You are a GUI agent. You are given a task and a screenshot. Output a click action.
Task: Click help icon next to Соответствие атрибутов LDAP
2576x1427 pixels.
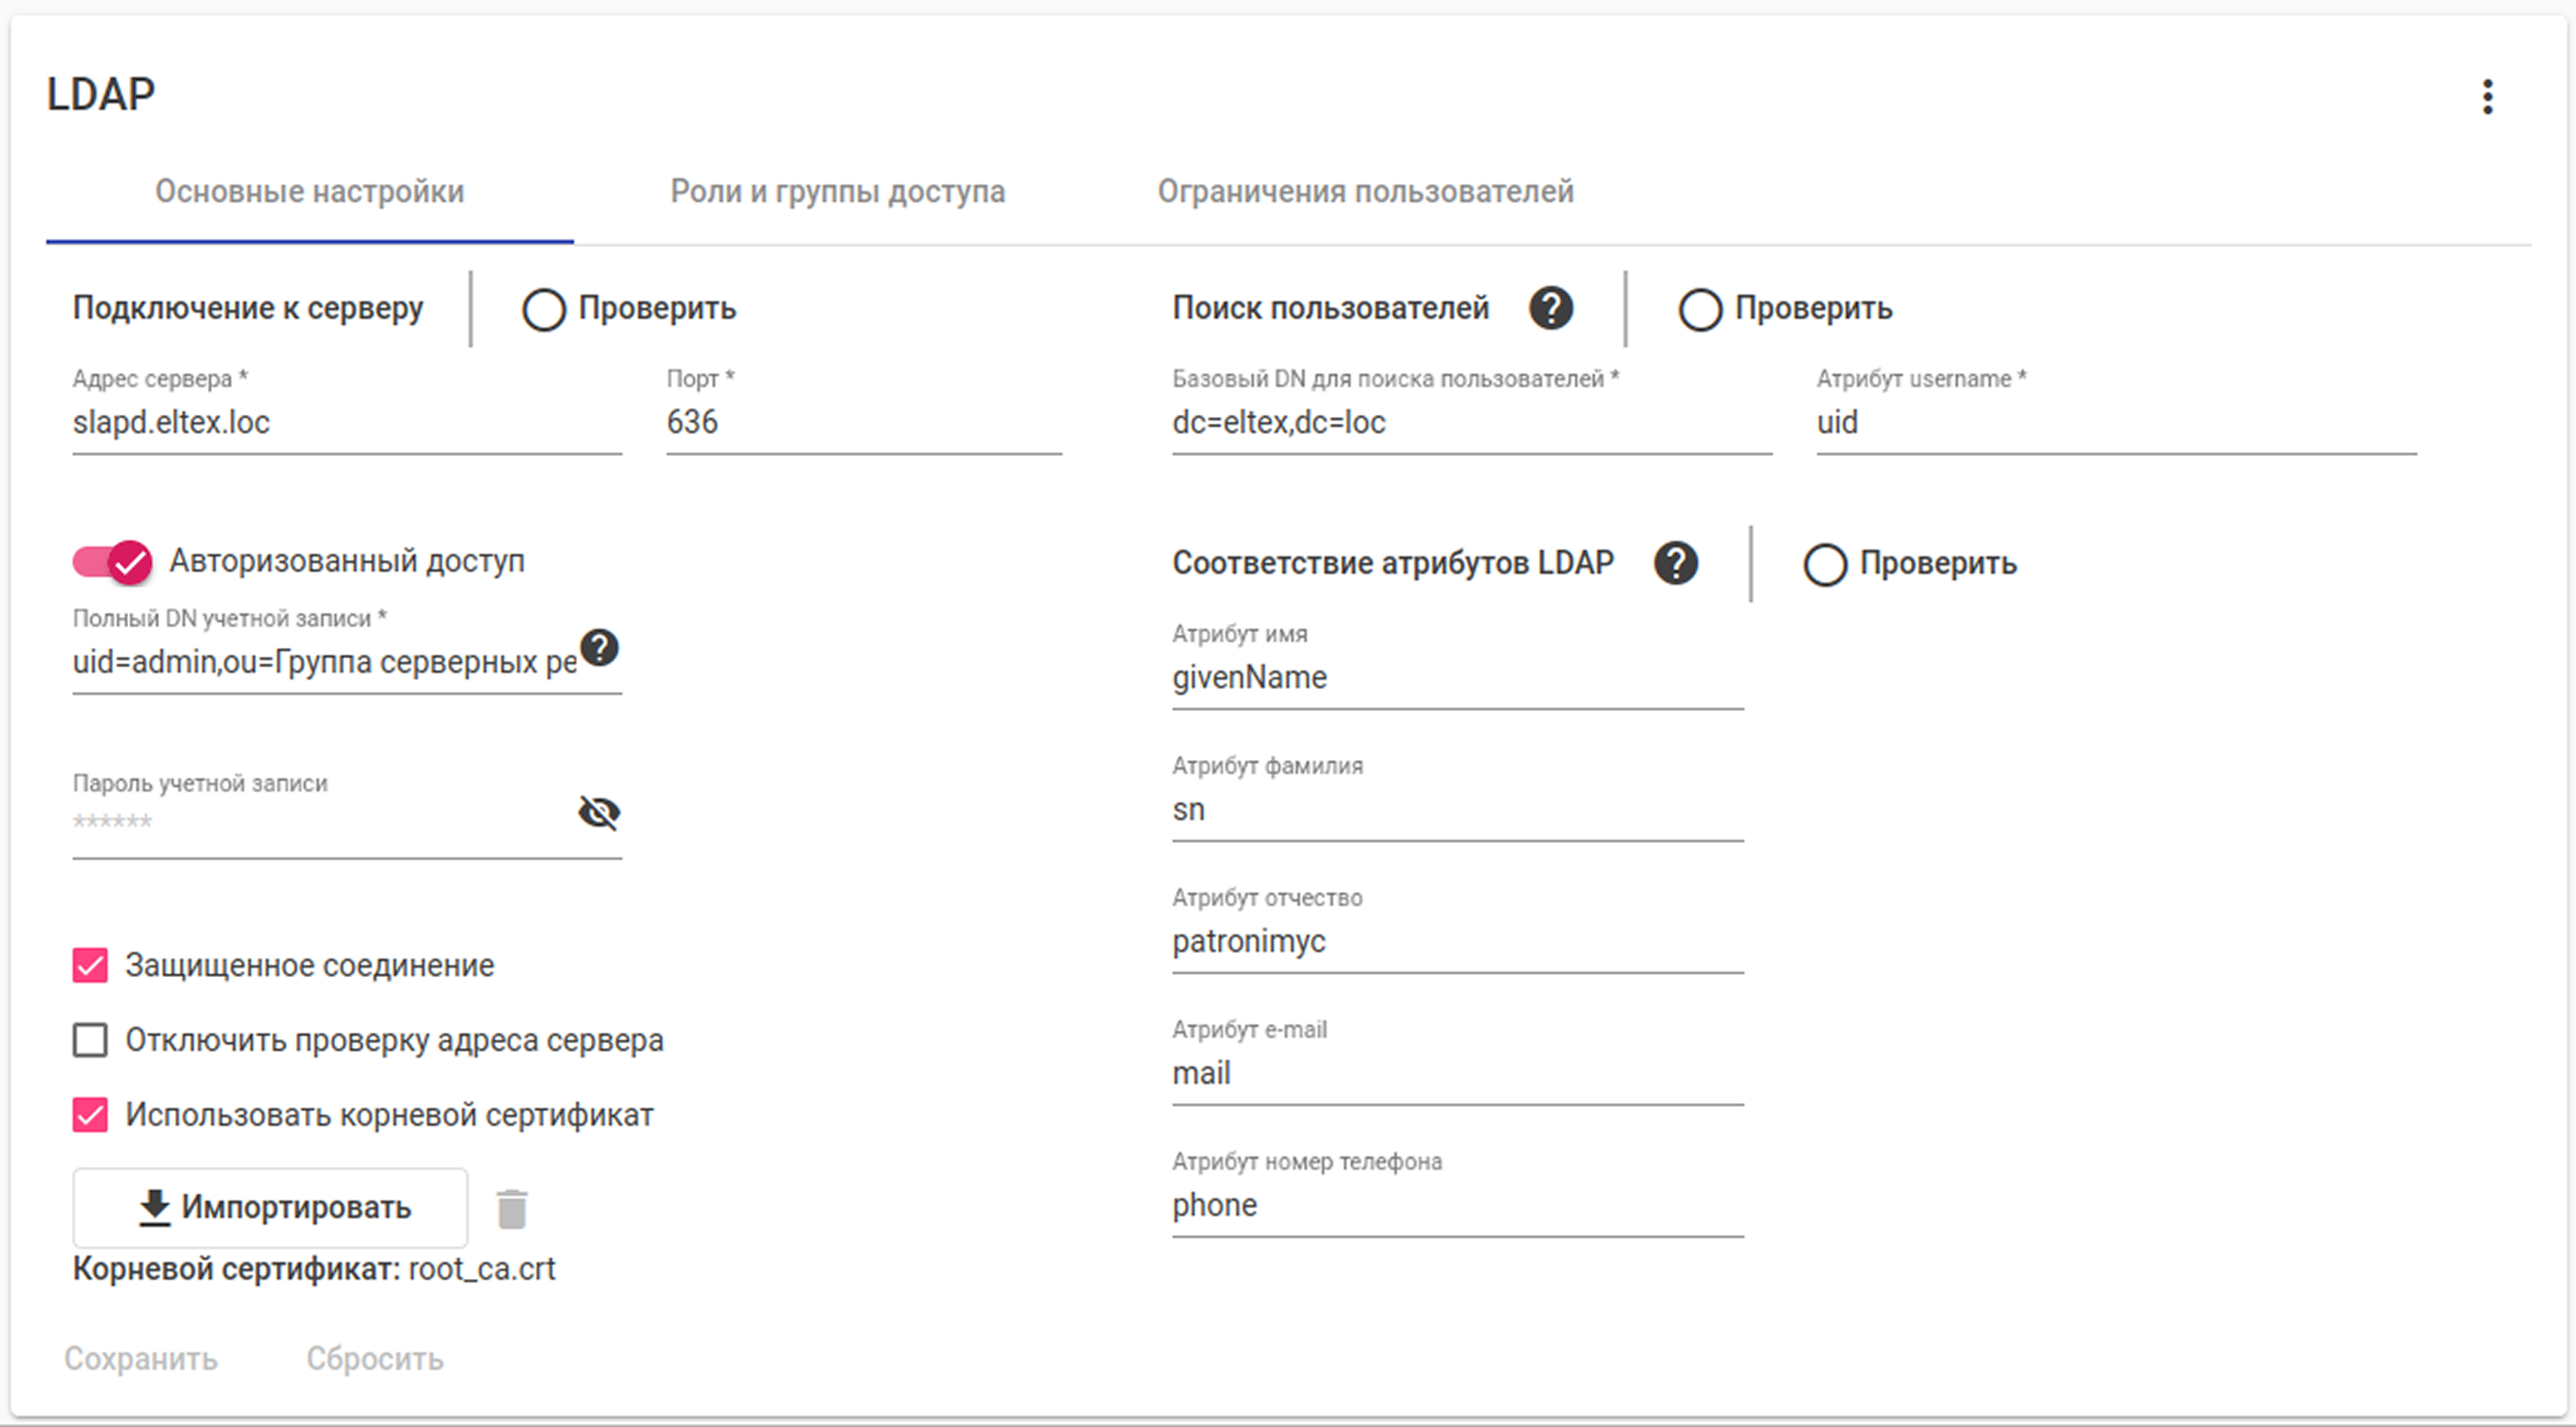pyautogui.click(x=1675, y=562)
